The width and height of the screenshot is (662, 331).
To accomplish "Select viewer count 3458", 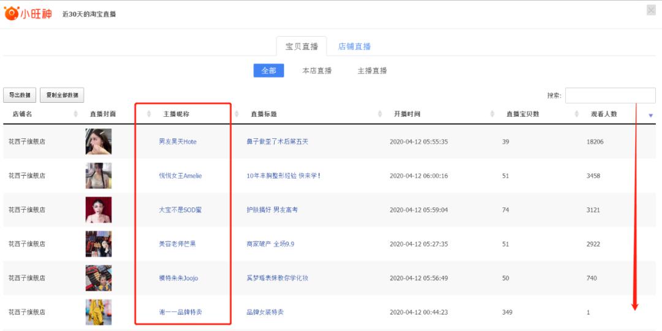I will click(593, 176).
